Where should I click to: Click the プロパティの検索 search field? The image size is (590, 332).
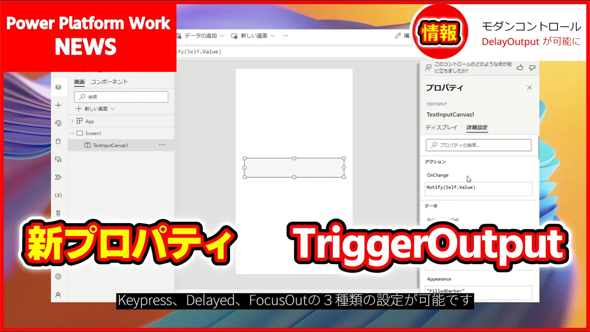(x=478, y=145)
